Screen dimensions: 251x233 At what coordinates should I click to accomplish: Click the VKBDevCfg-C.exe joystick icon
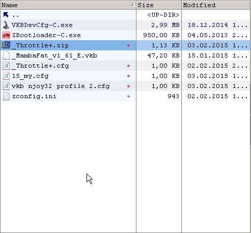pos(6,25)
